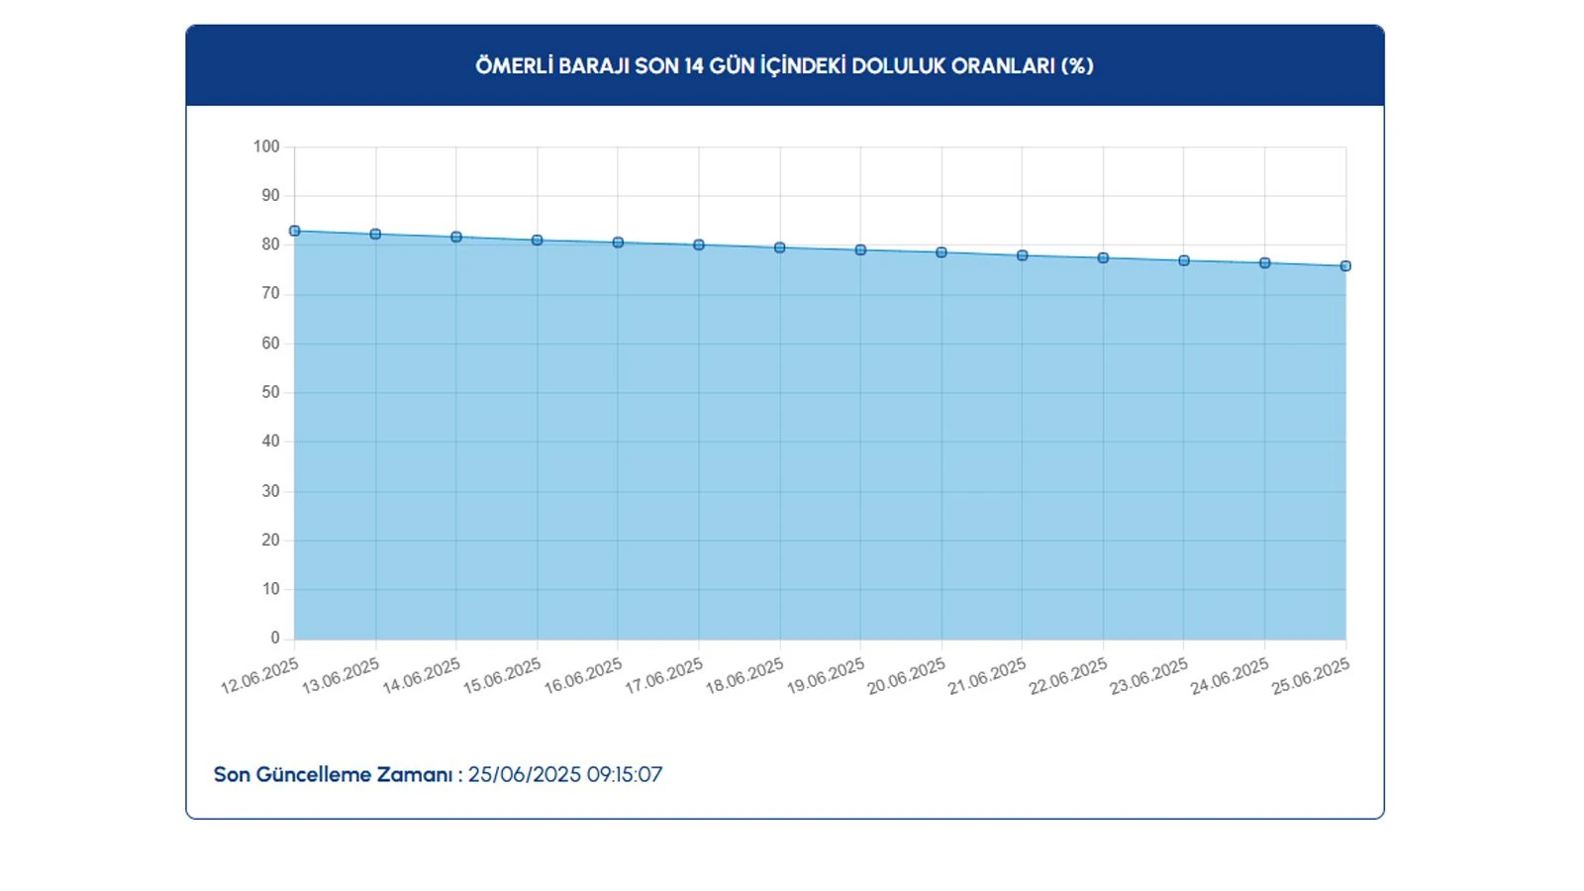Click the chart point for 14.06.2025
The image size is (1584, 891).
456,238
